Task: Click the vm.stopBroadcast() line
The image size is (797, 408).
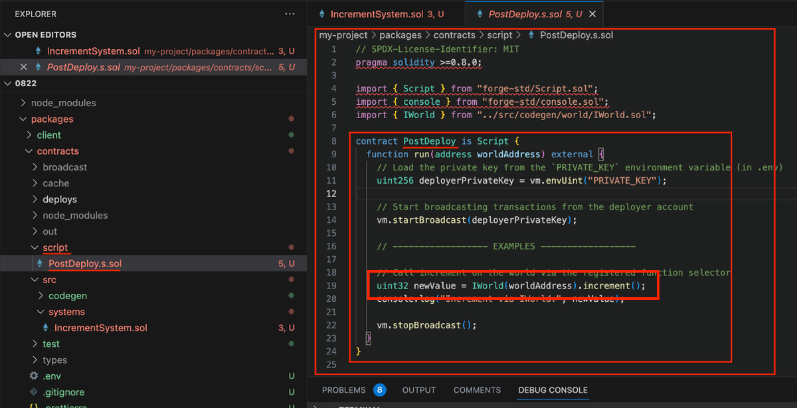Action: [x=427, y=325]
